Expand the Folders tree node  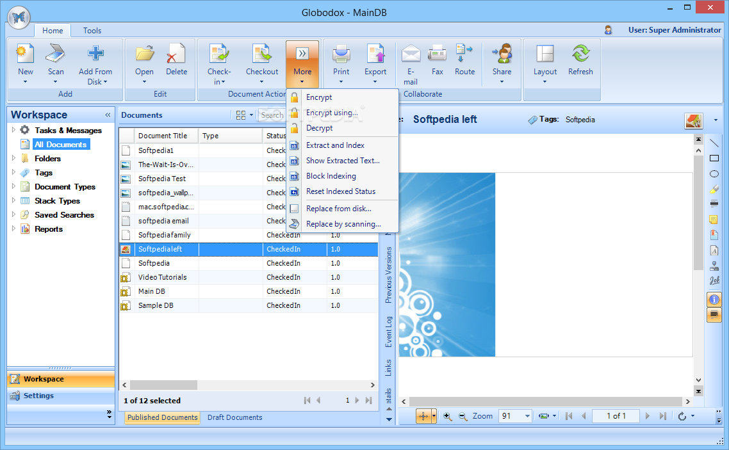coord(13,158)
